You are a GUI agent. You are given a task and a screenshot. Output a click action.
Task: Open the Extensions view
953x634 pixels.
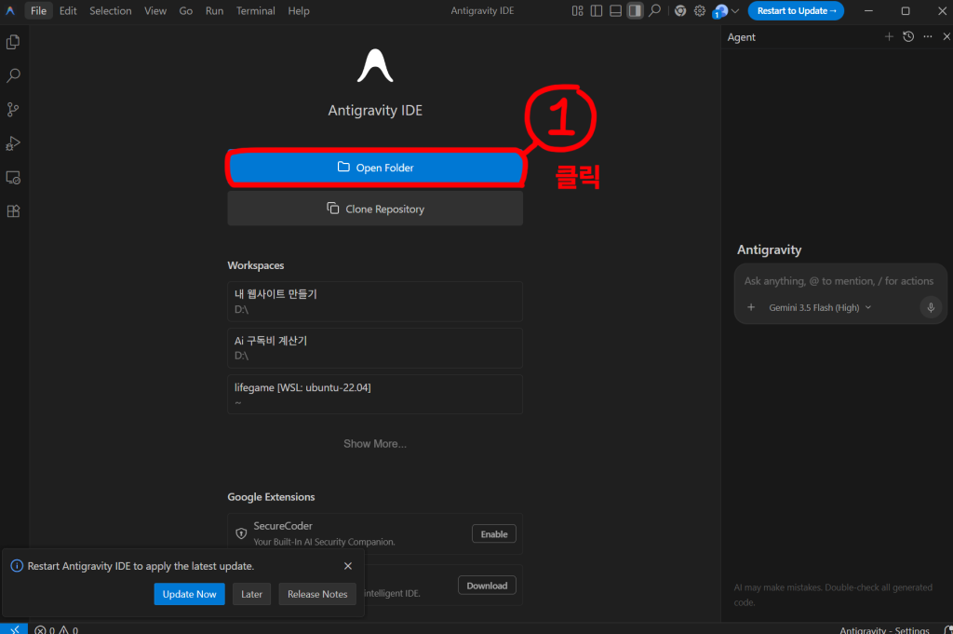point(13,211)
